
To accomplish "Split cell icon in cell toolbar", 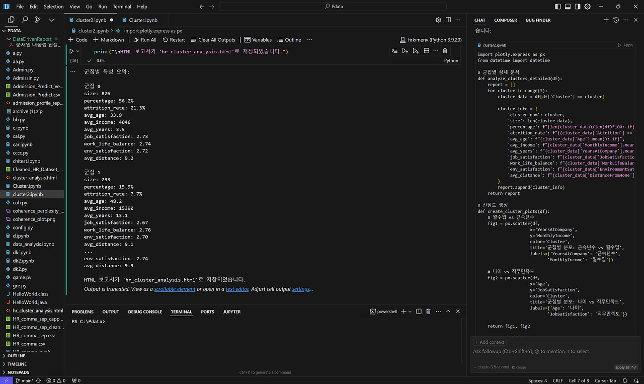I will pos(426,51).
